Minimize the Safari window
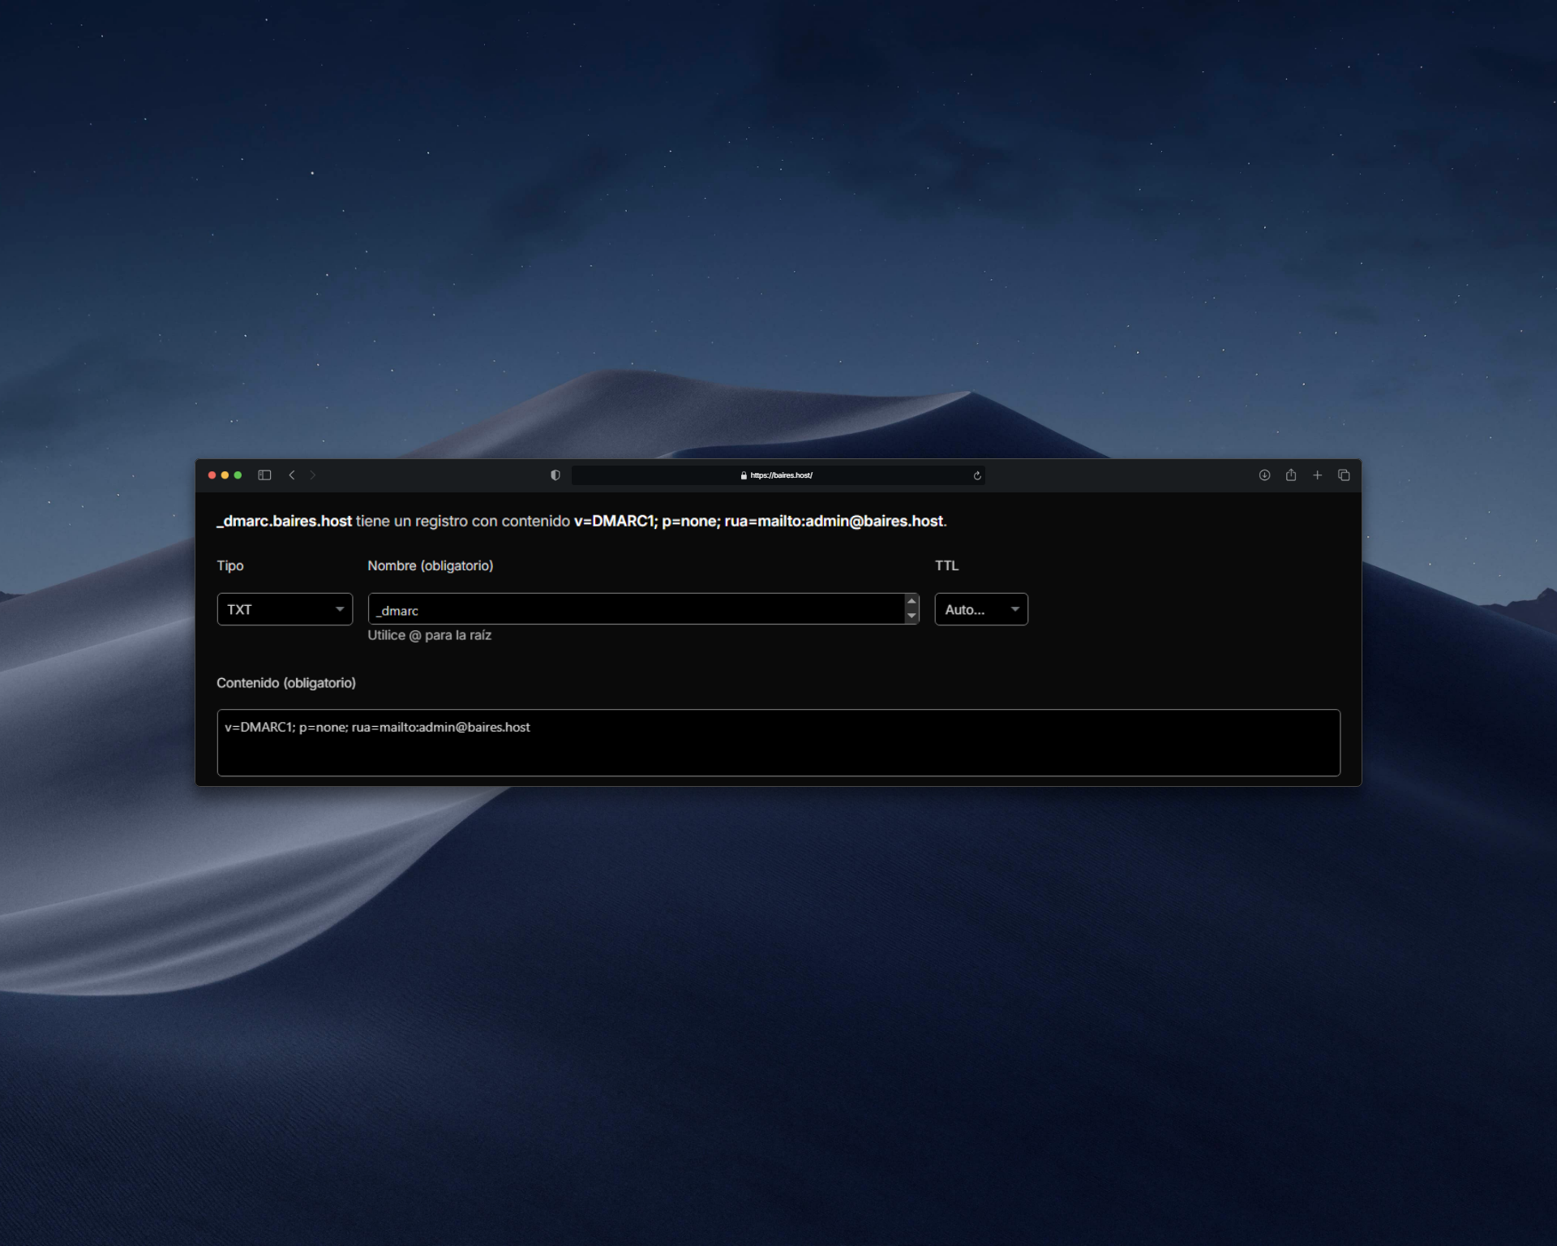1557x1246 pixels. [225, 475]
